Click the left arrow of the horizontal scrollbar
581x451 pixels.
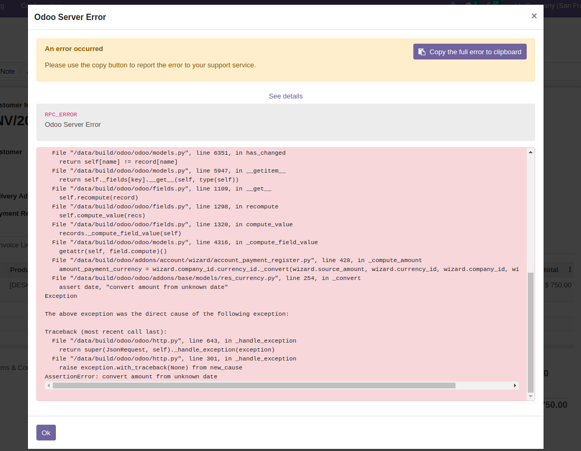(49, 385)
